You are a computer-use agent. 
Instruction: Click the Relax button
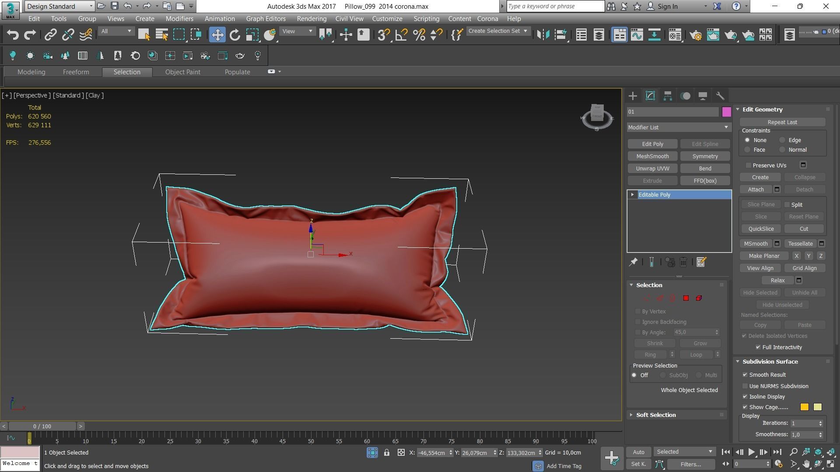(777, 281)
